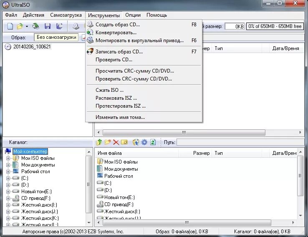Expand Новый том(E:) tree node
This screenshot has height=237, width=308.
click(x=8, y=192)
